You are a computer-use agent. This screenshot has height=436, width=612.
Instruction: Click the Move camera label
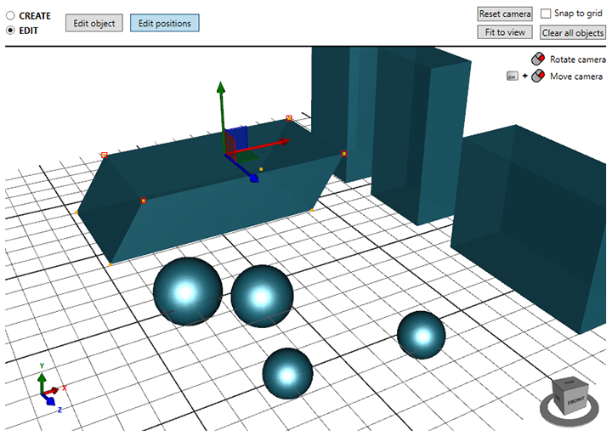pyautogui.click(x=576, y=76)
